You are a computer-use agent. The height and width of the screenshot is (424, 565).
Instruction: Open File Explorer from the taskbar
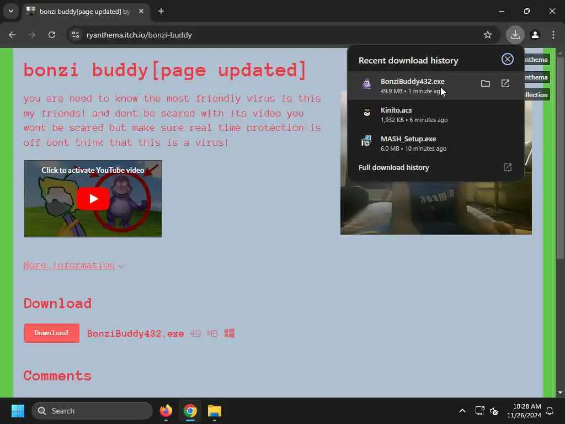point(215,411)
